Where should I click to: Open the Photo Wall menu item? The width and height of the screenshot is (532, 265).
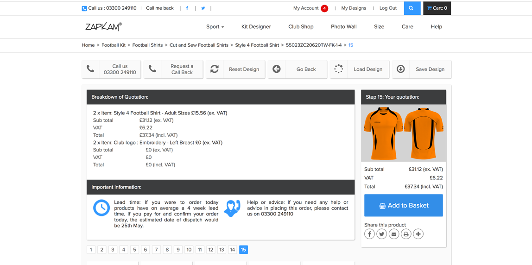pos(344,26)
